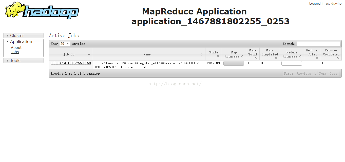Sort by Job ID column arrow
Image resolution: width=345 pixels, height=162 pixels.
pyautogui.click(x=89, y=54)
